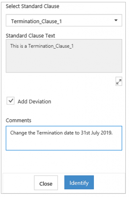Click the 'Termination_Clause_1' text in dropdown
This screenshot has width=129, height=197.
pos(37,21)
